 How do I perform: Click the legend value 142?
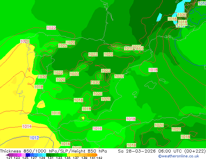(x=99, y=158)
